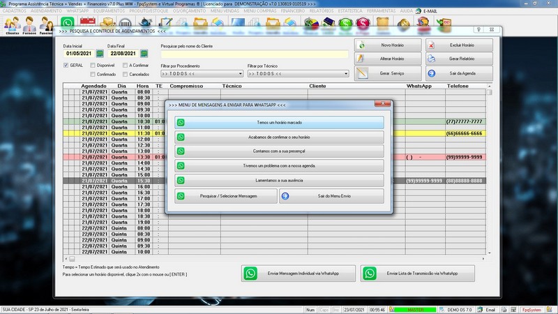
Task: Click Enviar Mensagem Individual via WhatsApp
Action: (x=299, y=274)
